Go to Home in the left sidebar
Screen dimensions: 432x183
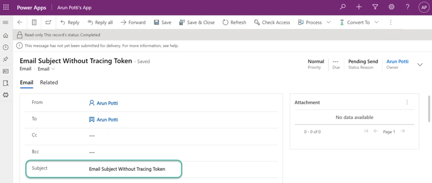point(6,35)
